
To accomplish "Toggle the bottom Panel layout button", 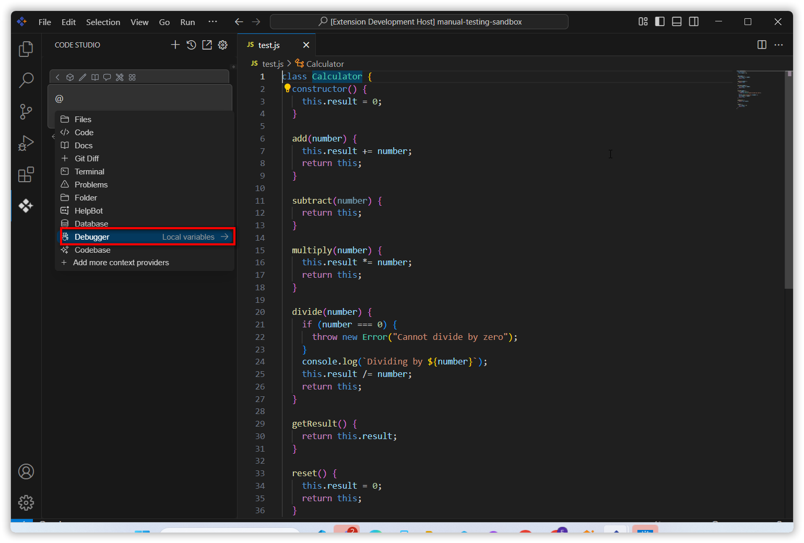I will coord(677,21).
